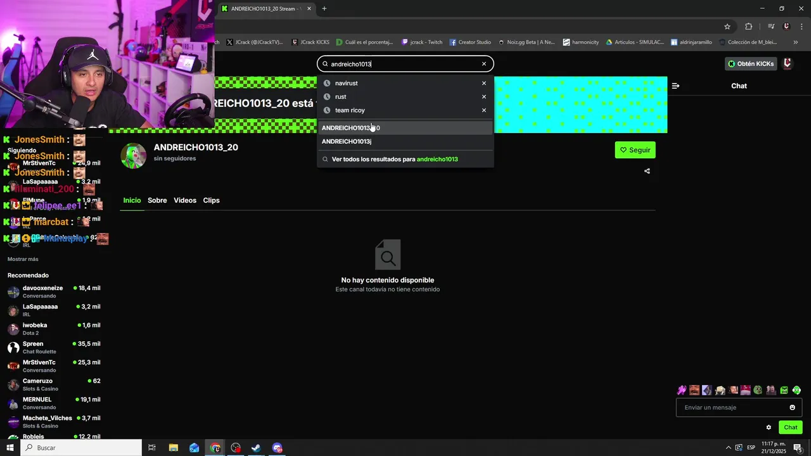The image size is (811, 456).
Task: Switch the ESP input language
Action: tap(751, 448)
